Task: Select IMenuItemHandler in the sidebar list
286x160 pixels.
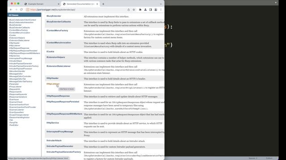Action: coord(17,71)
